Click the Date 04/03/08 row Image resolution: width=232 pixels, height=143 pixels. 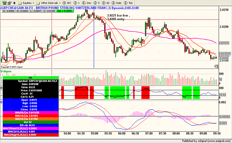coord(30,84)
